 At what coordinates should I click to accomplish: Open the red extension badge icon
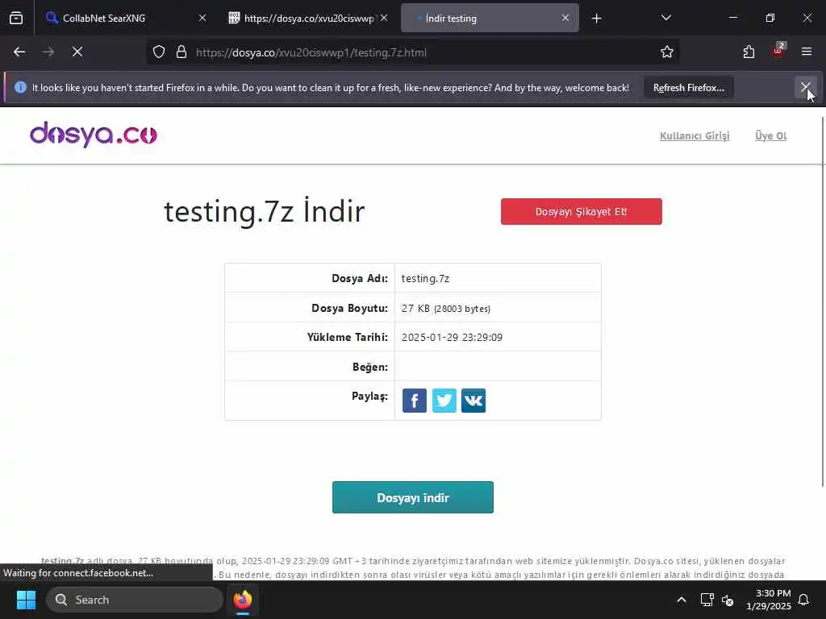(x=778, y=51)
